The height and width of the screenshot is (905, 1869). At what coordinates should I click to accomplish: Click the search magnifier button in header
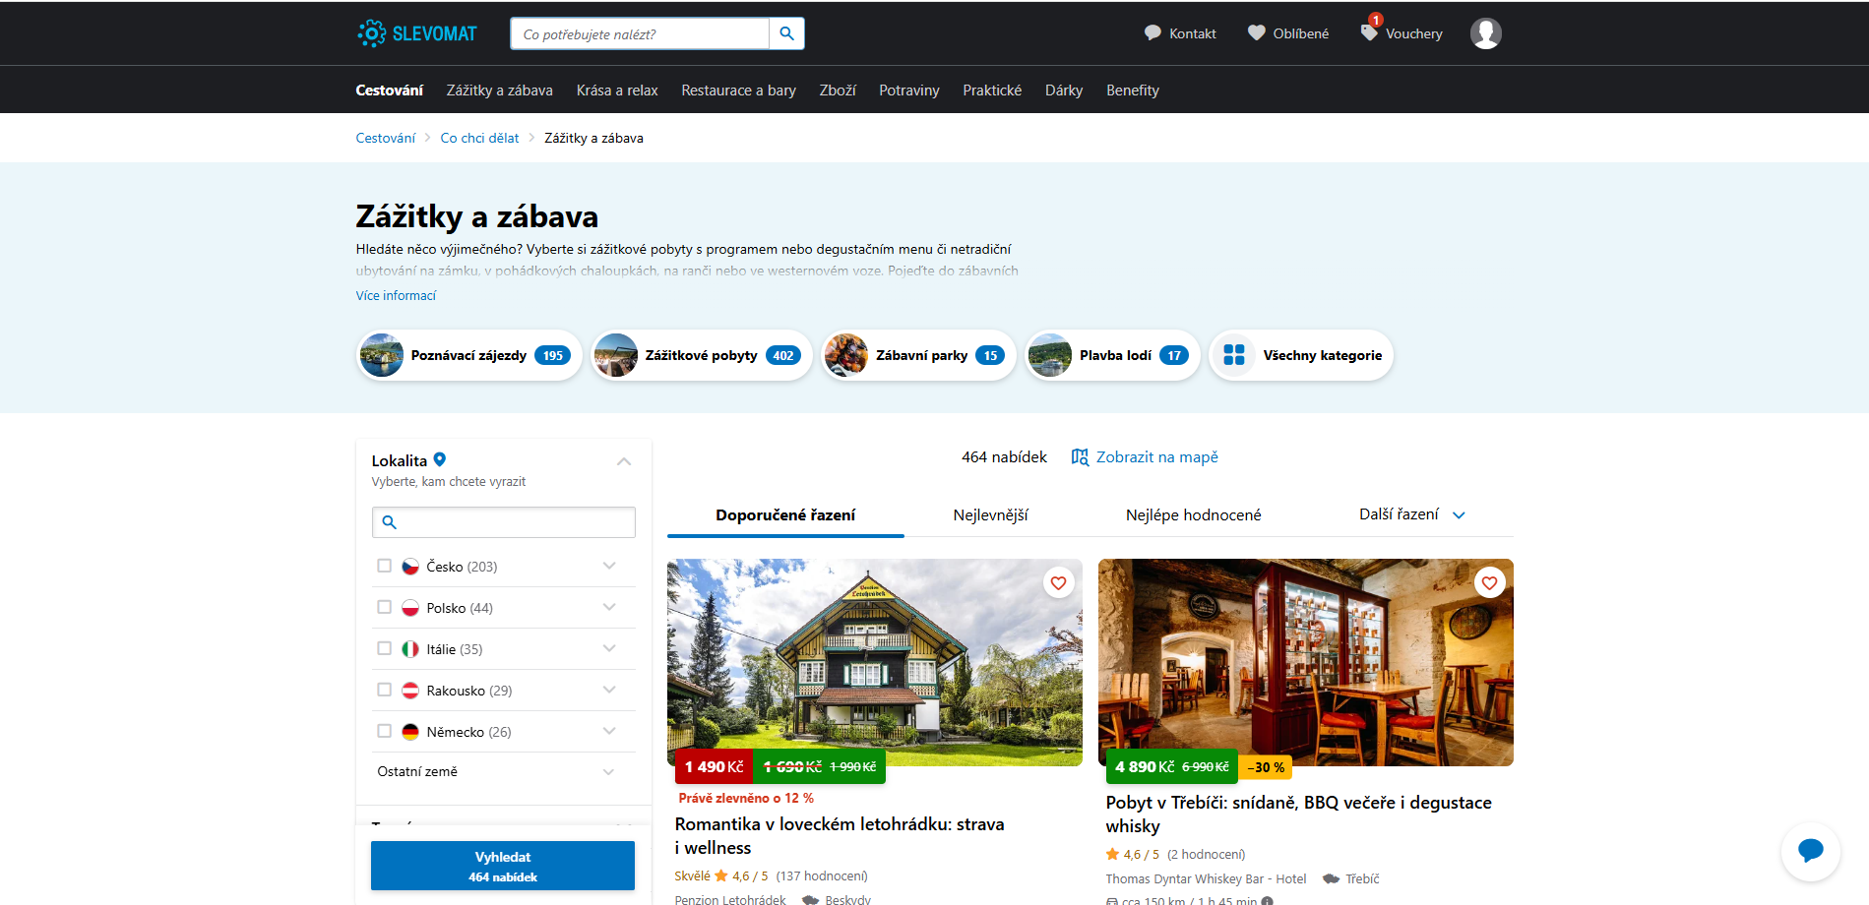tap(786, 33)
